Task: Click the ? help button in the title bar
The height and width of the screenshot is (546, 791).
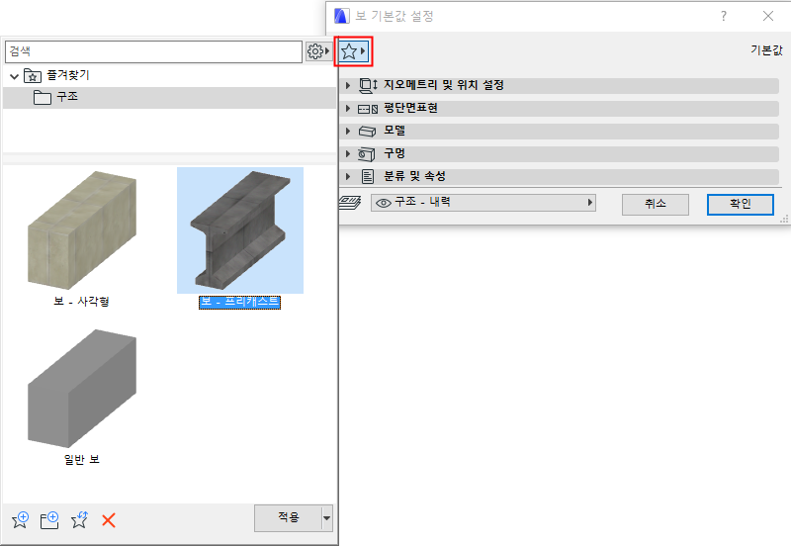Action: [724, 16]
